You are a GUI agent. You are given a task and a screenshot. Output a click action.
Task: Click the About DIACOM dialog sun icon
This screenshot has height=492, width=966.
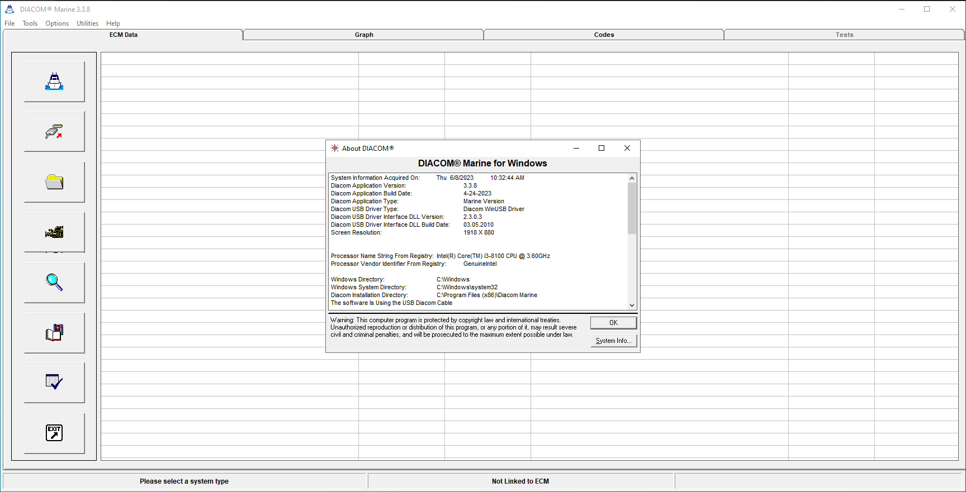point(335,148)
